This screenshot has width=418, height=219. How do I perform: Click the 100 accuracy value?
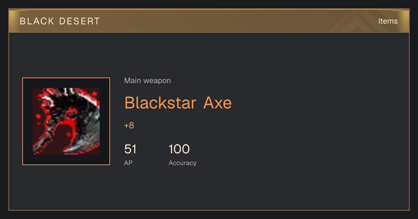click(179, 149)
